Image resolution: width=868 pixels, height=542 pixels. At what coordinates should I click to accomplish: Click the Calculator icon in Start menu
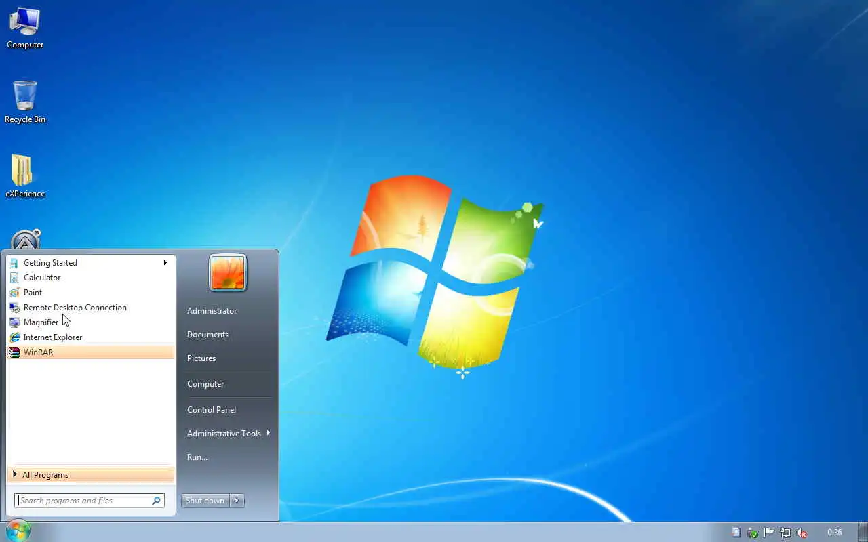coord(14,278)
